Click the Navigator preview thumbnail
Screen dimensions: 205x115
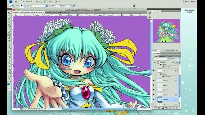167,31
